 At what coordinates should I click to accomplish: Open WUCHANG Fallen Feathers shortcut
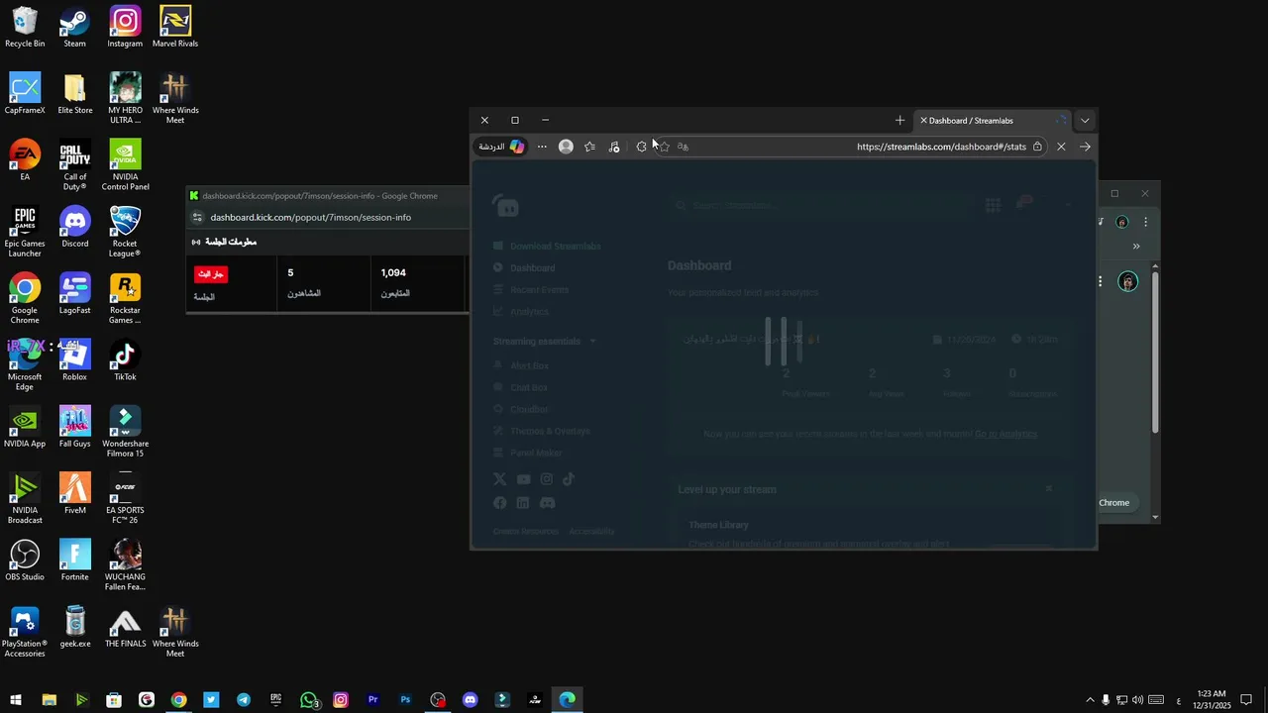pos(125,564)
